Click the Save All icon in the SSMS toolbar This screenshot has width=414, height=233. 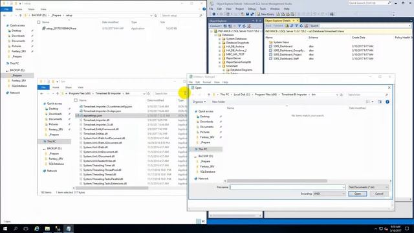pos(252,14)
